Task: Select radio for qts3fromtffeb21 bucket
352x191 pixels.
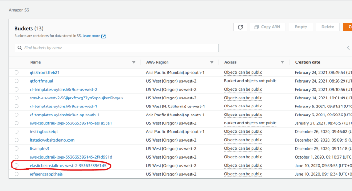Action: [x=16, y=72]
